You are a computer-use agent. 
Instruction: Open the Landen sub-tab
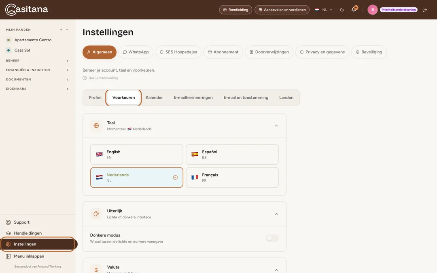(286, 97)
